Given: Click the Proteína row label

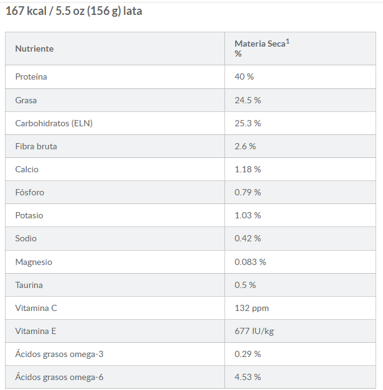Looking at the screenshot, I should tap(31, 77).
